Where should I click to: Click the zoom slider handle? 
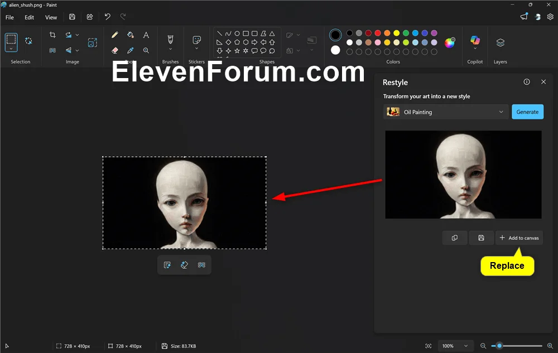499,346
